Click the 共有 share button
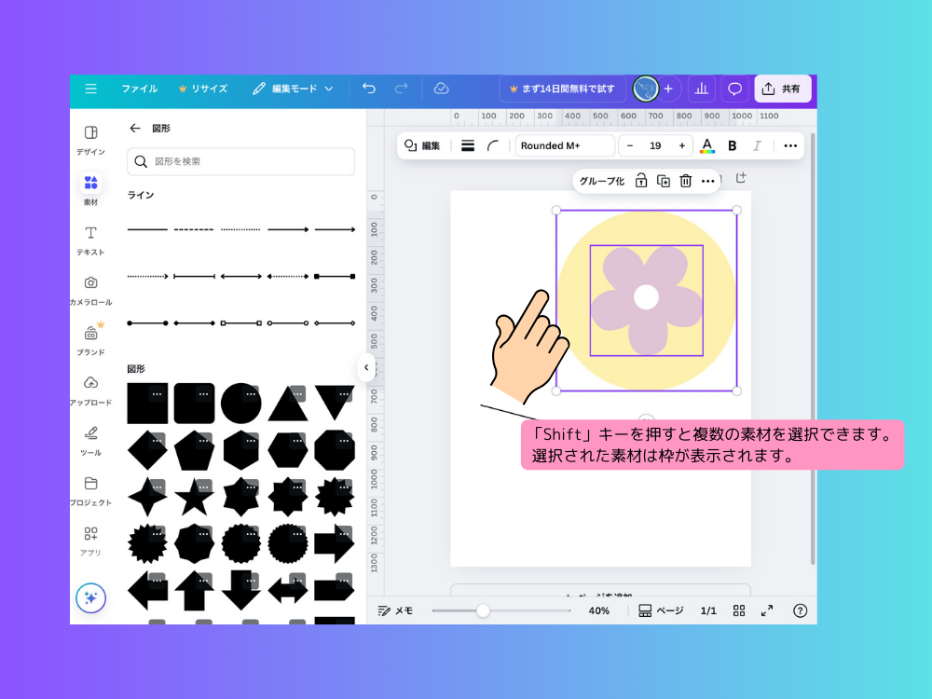Image resolution: width=932 pixels, height=699 pixels. tap(782, 89)
